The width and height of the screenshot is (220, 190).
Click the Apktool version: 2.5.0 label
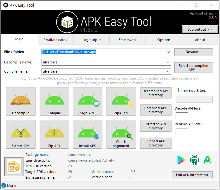pos(203,15)
